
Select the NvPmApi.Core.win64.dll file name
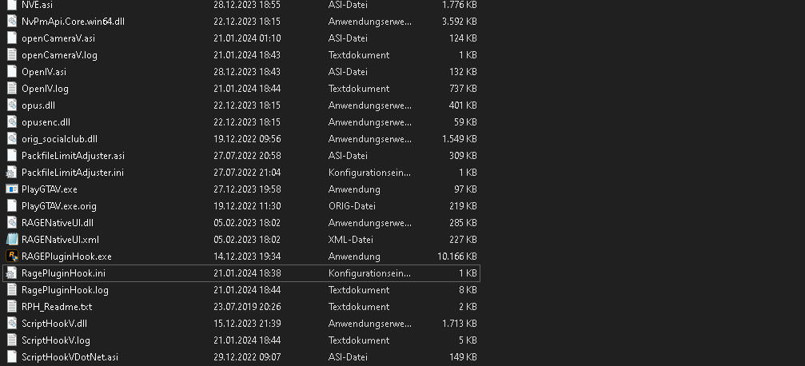click(73, 22)
